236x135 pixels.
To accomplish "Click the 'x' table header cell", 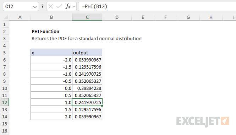I will 51,53.
